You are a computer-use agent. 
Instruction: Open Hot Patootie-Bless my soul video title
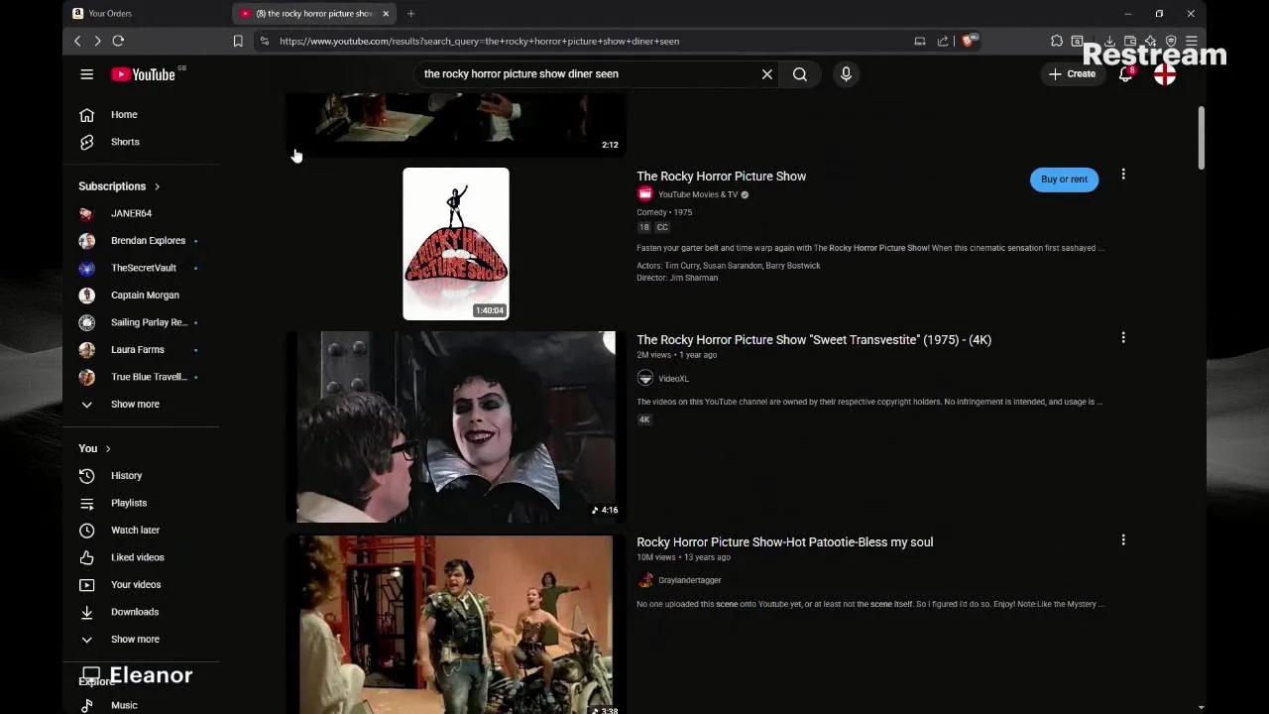coord(784,542)
